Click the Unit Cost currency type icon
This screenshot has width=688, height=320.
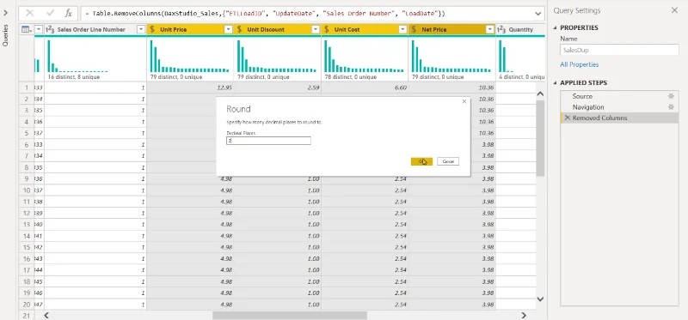(x=326, y=29)
